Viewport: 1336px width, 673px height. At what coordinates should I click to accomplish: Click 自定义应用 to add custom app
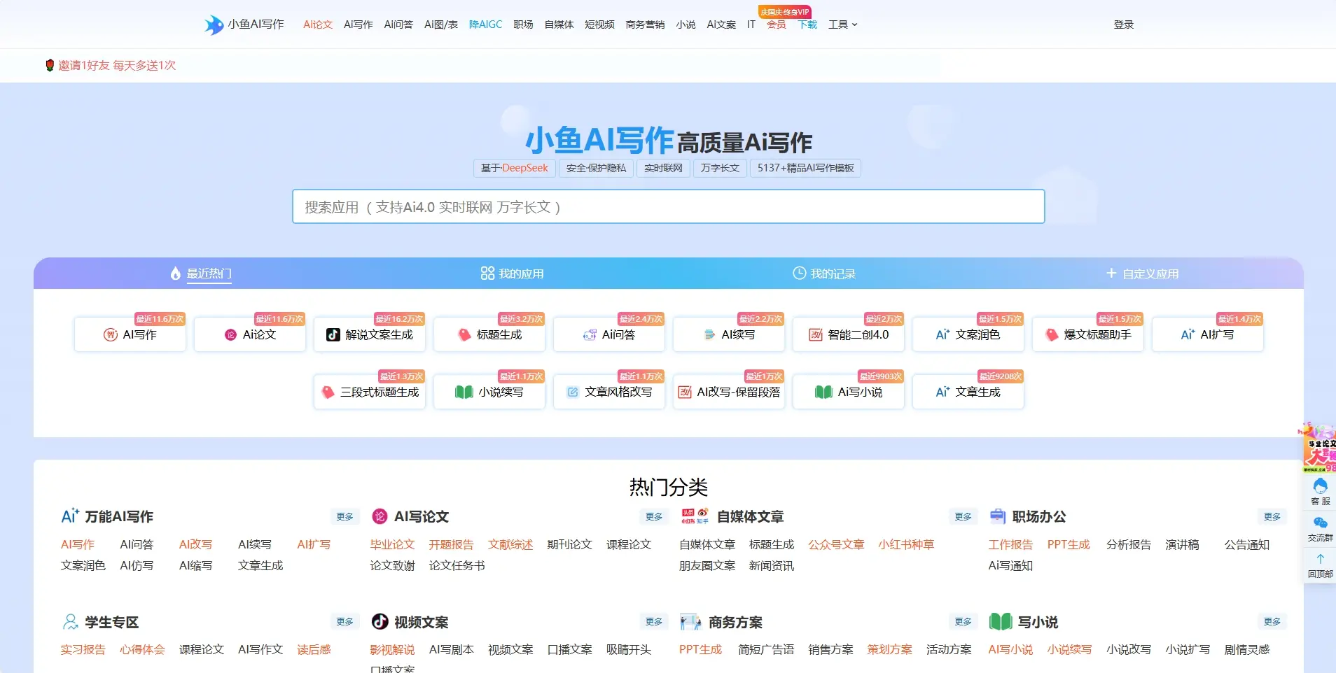1142,274
